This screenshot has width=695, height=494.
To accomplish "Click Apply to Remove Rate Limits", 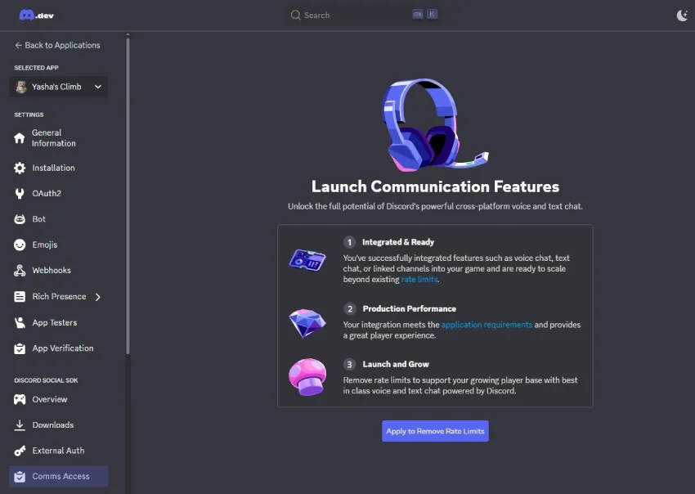I will [435, 431].
